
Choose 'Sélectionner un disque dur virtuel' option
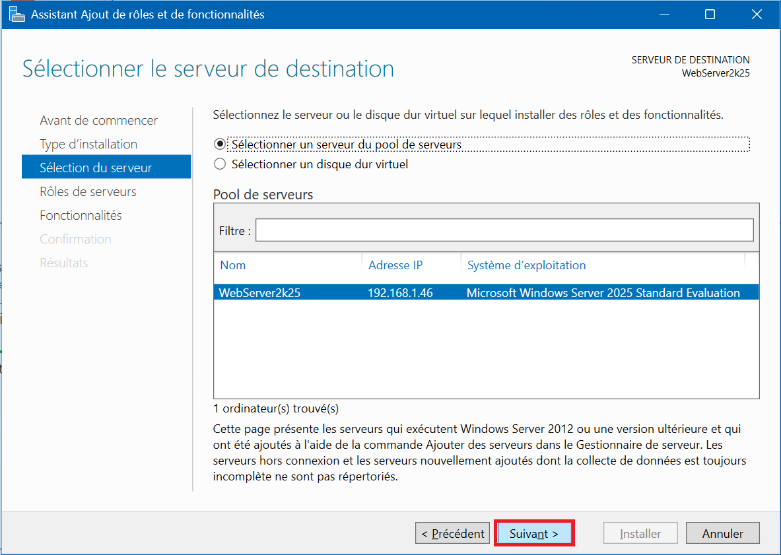pyautogui.click(x=221, y=164)
